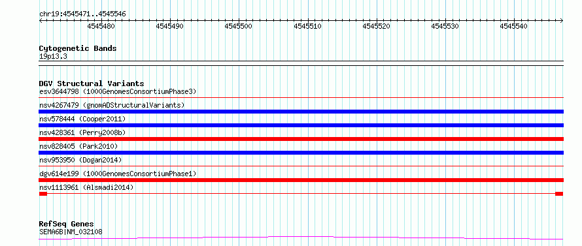Click the SEMA6B|NM_032108 gene label
The height and width of the screenshot is (246, 582).
71,232
